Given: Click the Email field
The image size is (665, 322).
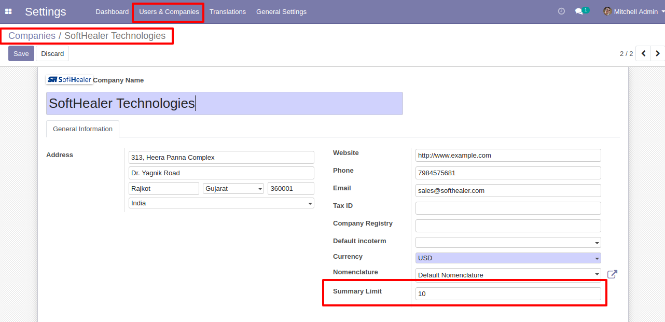Looking at the screenshot, I should (508, 191).
